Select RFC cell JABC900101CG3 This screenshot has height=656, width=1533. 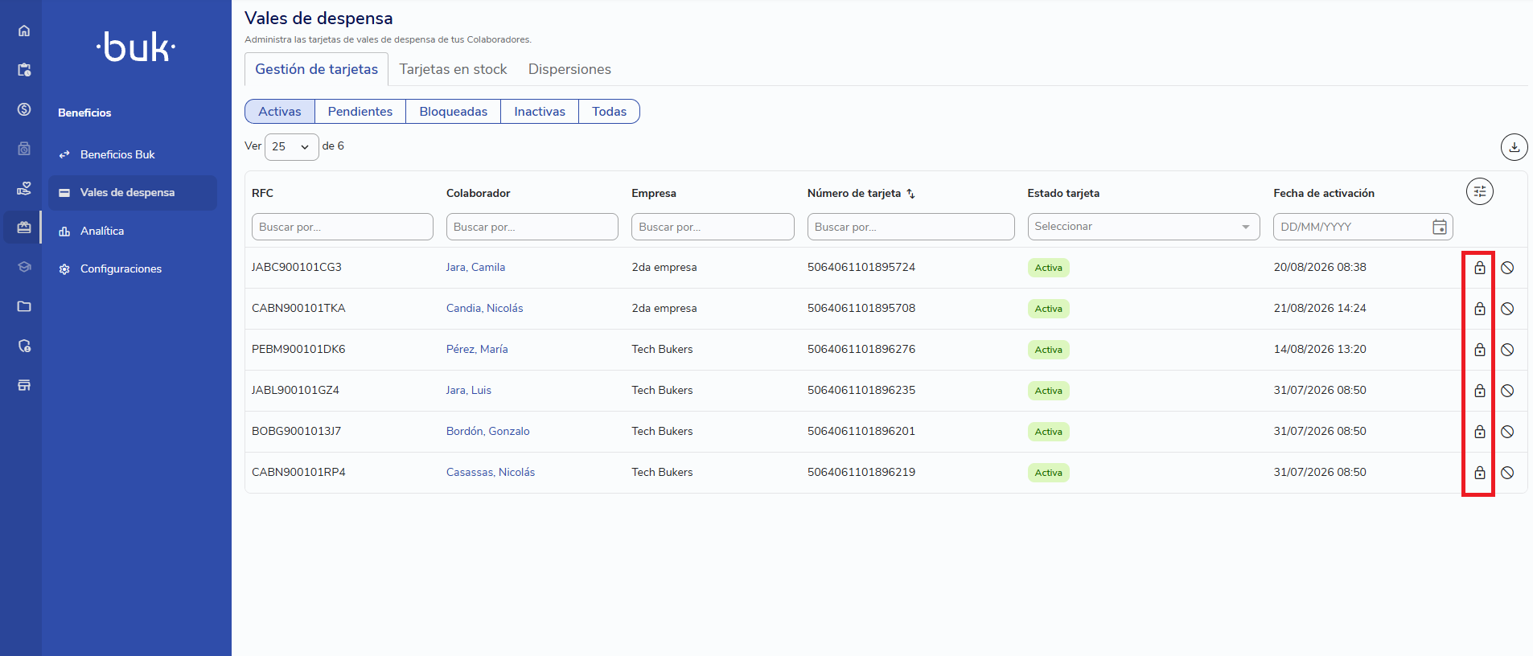(x=297, y=267)
